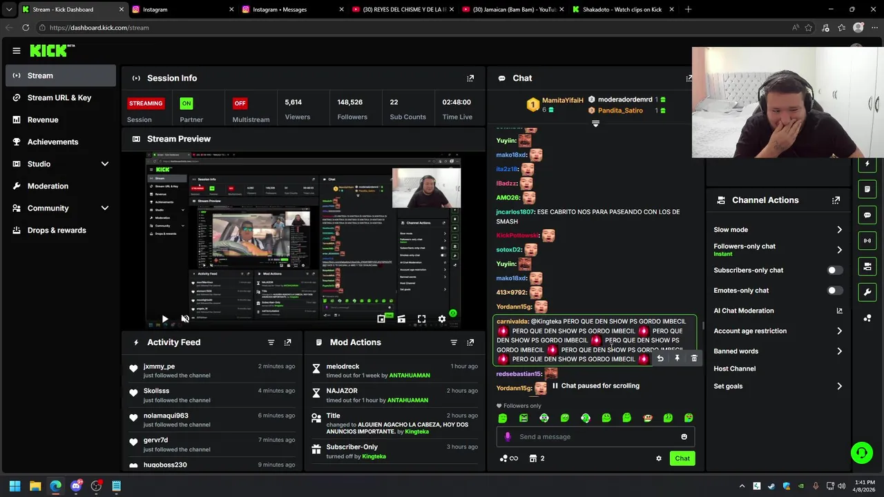Image resolution: width=884 pixels, height=497 pixels.
Task: Go to the Revenue page
Action: coord(61,119)
